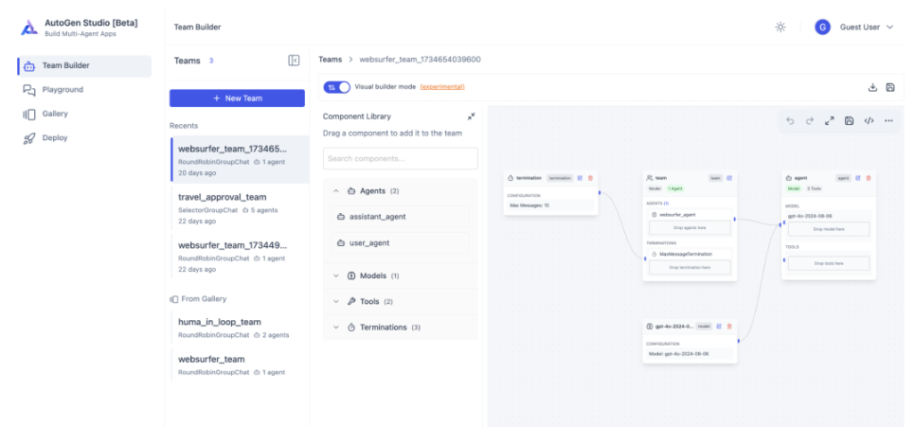Screen dimensions: 915x427
Task: Click the undo icon on canvas toolbar
Action: tap(790, 121)
